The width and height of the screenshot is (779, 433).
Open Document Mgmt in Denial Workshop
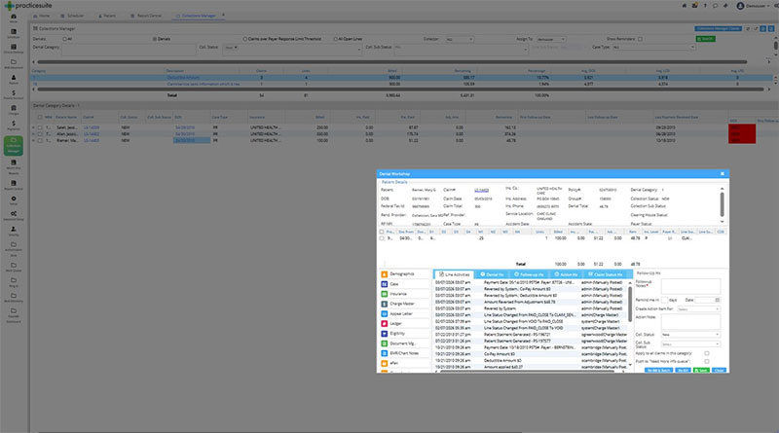[403, 343]
